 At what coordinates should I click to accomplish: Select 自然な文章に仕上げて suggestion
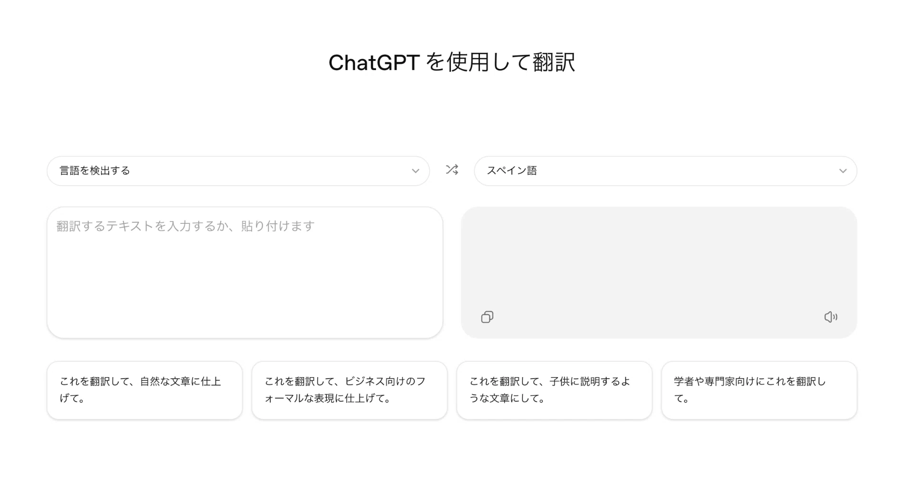click(x=145, y=390)
